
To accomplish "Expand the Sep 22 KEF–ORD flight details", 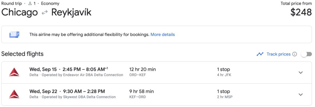I will pyautogui.click(x=300, y=94).
